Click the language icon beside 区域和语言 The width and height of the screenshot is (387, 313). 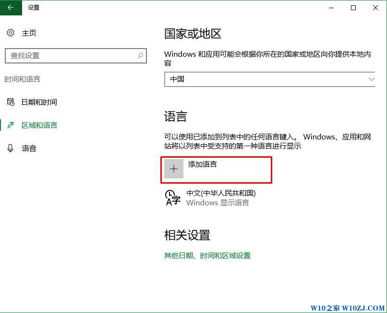click(11, 125)
